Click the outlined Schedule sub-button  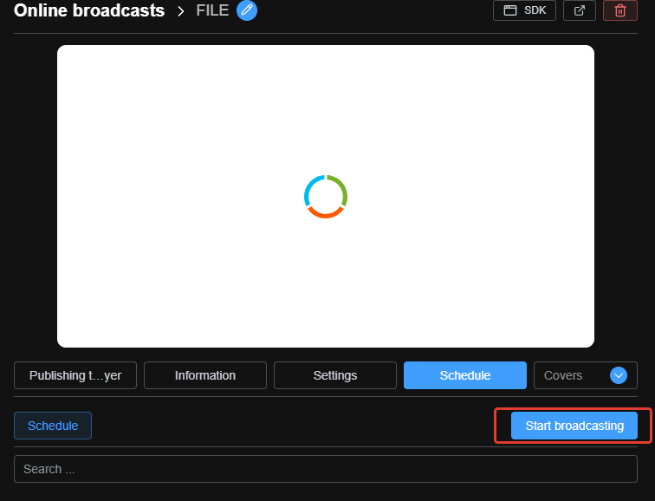pos(53,426)
